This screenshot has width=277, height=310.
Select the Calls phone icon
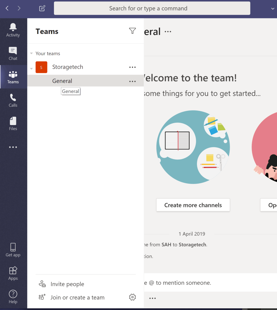[x=13, y=100]
